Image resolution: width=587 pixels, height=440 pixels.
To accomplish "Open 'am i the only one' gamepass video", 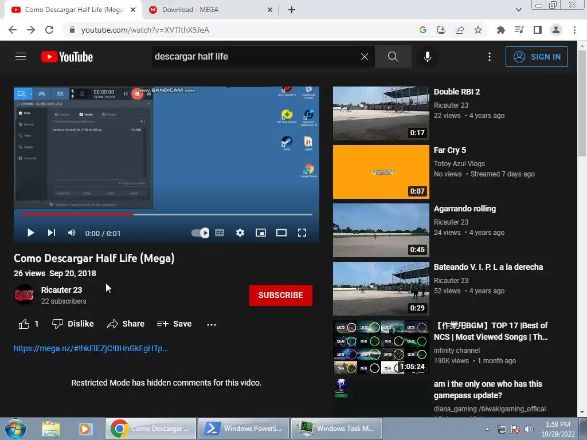I will tap(488, 390).
